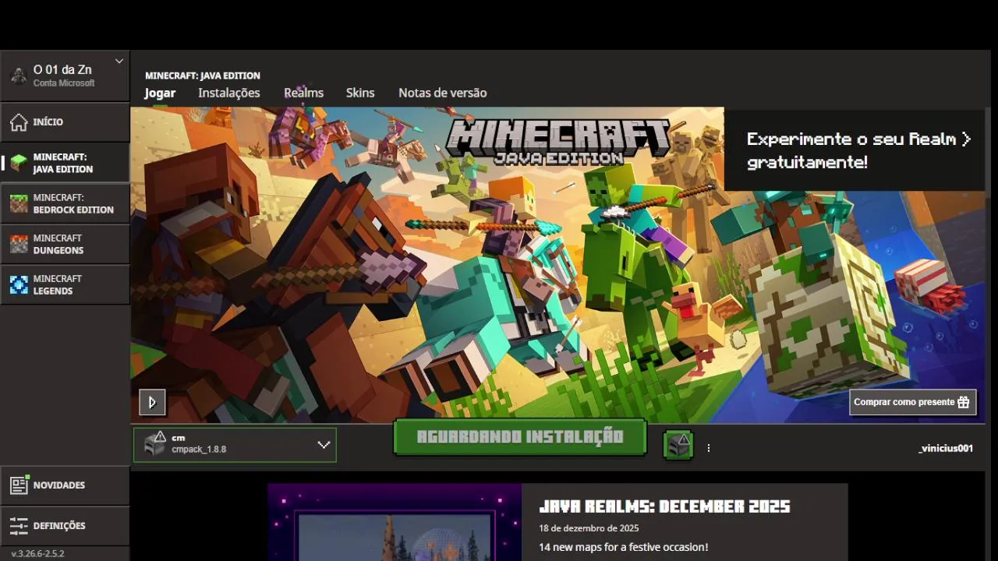
Task: Open the cmpack_1.8.8 installation selector
Action: click(x=235, y=445)
